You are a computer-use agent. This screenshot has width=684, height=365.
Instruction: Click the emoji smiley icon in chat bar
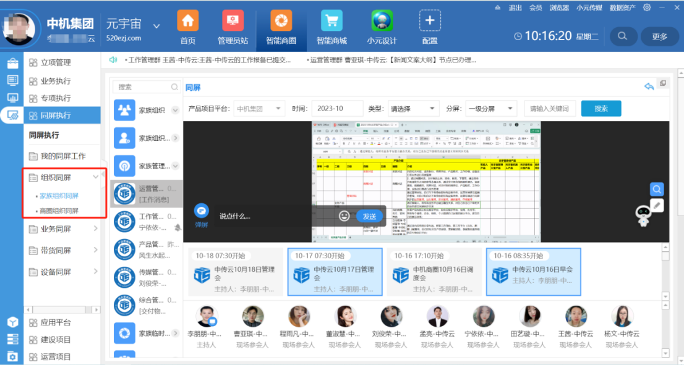point(344,216)
